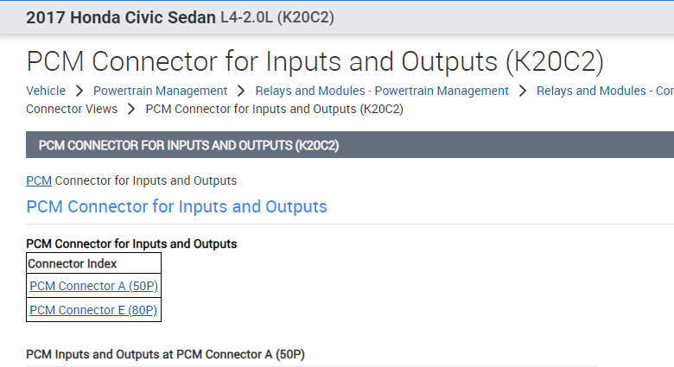This screenshot has width=674, height=367.
Task: Open the truncated Relays and Modules breadcrumb at right edge
Action: pyautogui.click(x=604, y=91)
